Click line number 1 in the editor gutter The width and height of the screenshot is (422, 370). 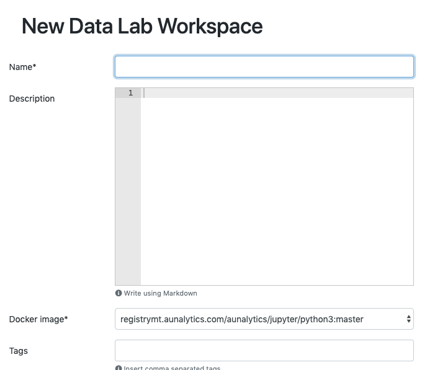(x=130, y=93)
